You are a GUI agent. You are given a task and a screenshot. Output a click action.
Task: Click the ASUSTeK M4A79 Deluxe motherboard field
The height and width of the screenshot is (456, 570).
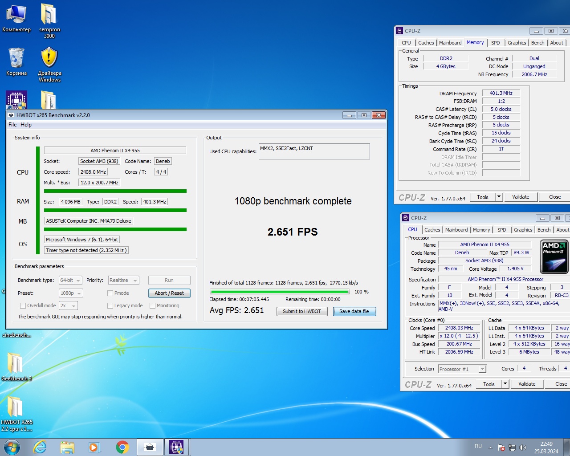[x=89, y=221]
